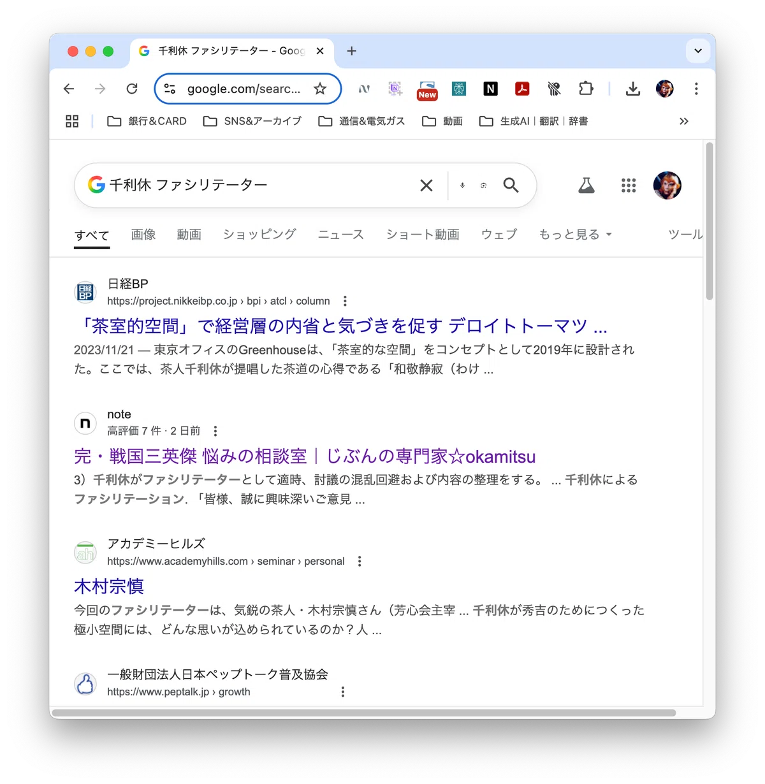Clear the search query with X
The width and height of the screenshot is (765, 784).
coord(426,185)
